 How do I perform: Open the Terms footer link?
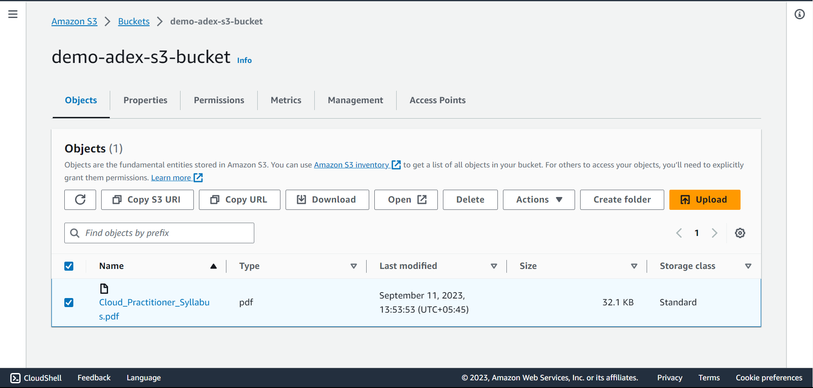(709, 378)
